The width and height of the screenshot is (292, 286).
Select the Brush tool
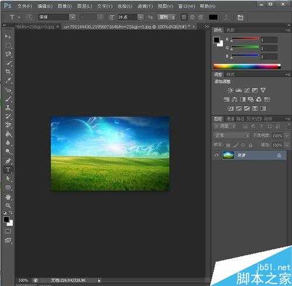pyautogui.click(x=8, y=98)
